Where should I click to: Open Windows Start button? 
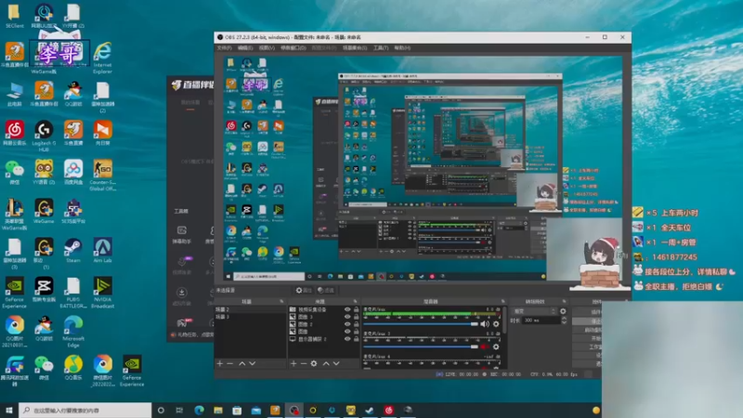[x=9, y=410]
